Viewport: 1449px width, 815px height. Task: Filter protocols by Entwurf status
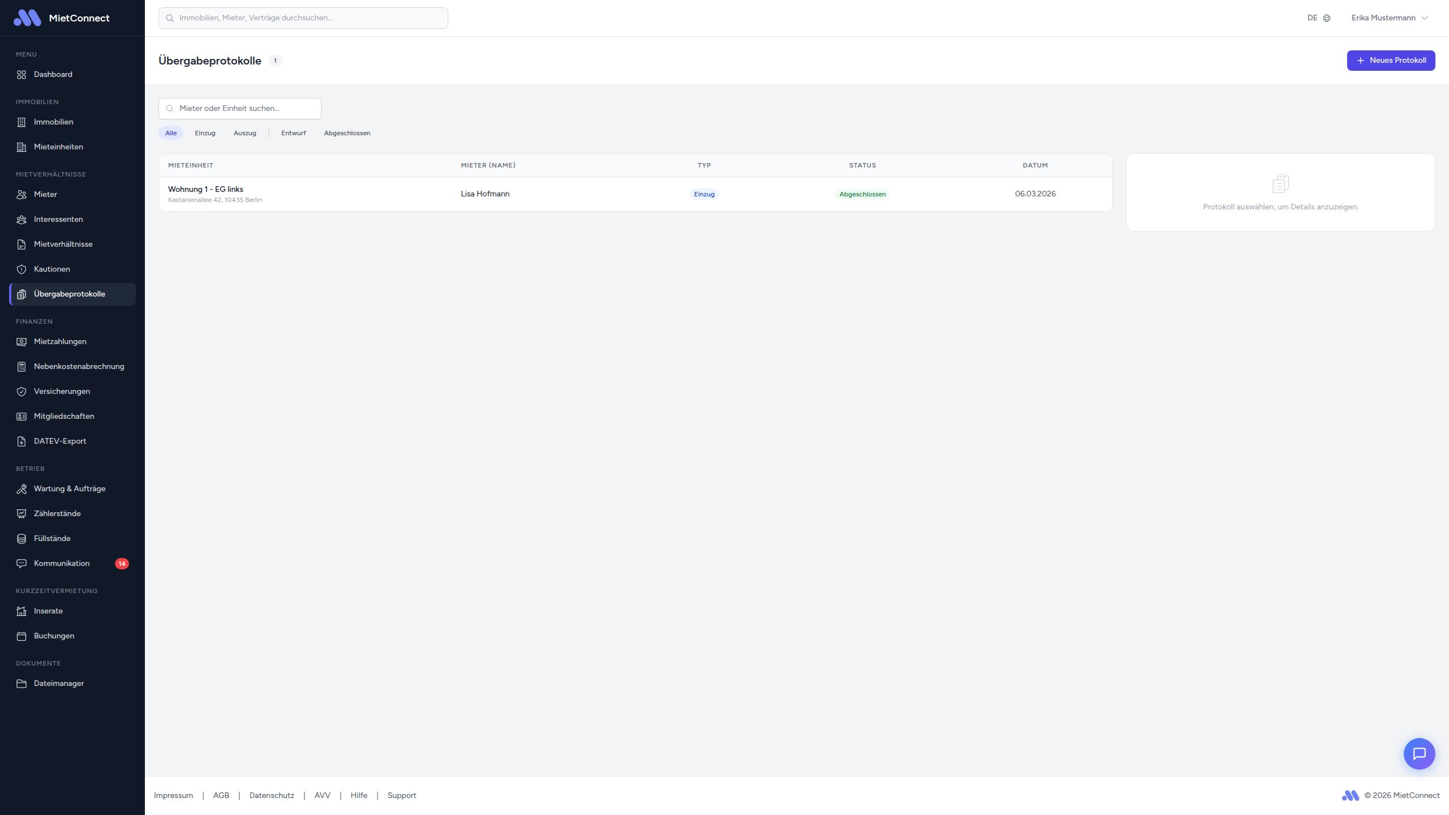pos(293,133)
